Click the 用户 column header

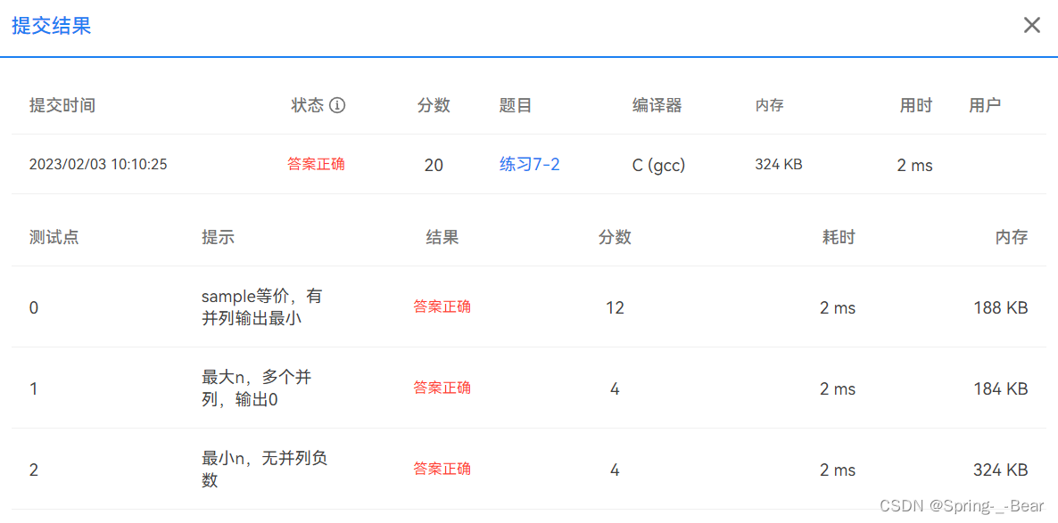pos(985,105)
